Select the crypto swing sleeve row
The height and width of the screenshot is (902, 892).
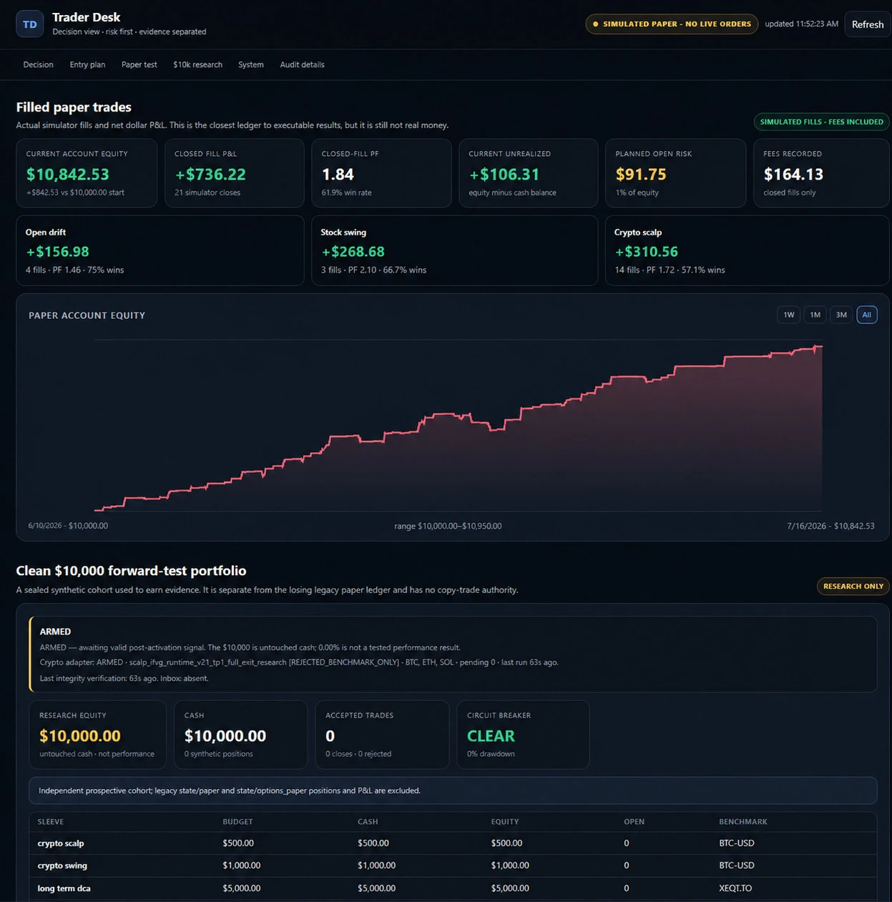pos(453,866)
